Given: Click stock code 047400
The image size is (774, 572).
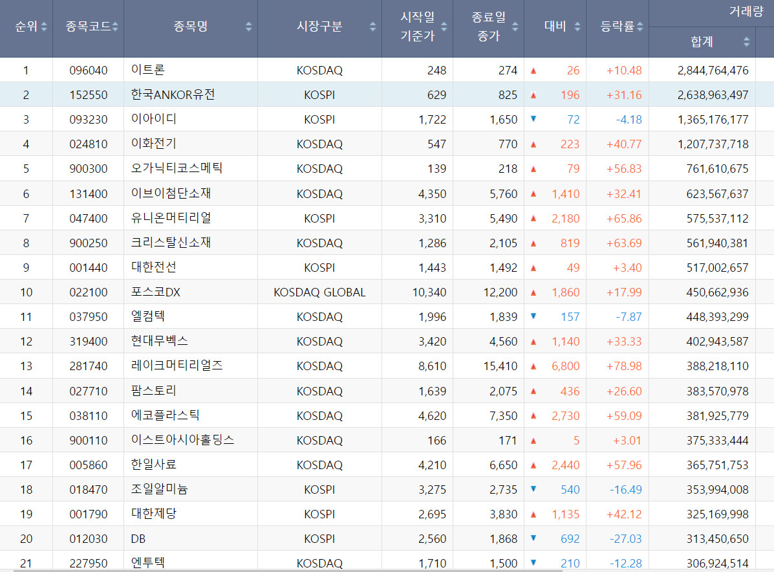Looking at the screenshot, I should click(x=89, y=218).
